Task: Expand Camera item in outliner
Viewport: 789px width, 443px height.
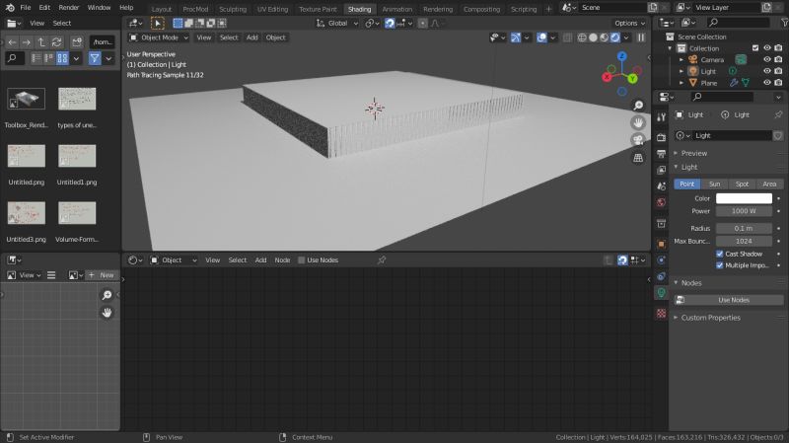Action: (x=681, y=60)
